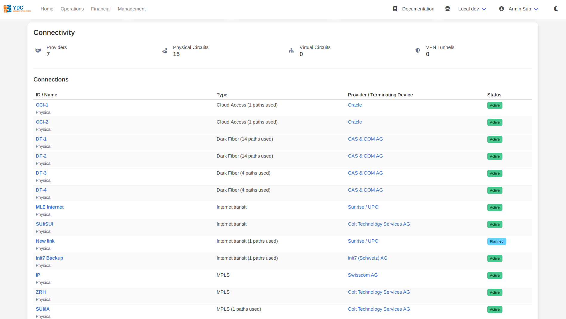Open the Init7 Backup connection
Screen dimensions: 566x319
(x=50, y=258)
